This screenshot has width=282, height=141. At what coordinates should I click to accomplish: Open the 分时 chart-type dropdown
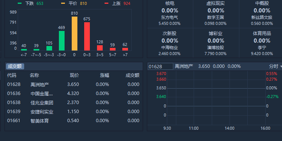click(x=275, y=66)
